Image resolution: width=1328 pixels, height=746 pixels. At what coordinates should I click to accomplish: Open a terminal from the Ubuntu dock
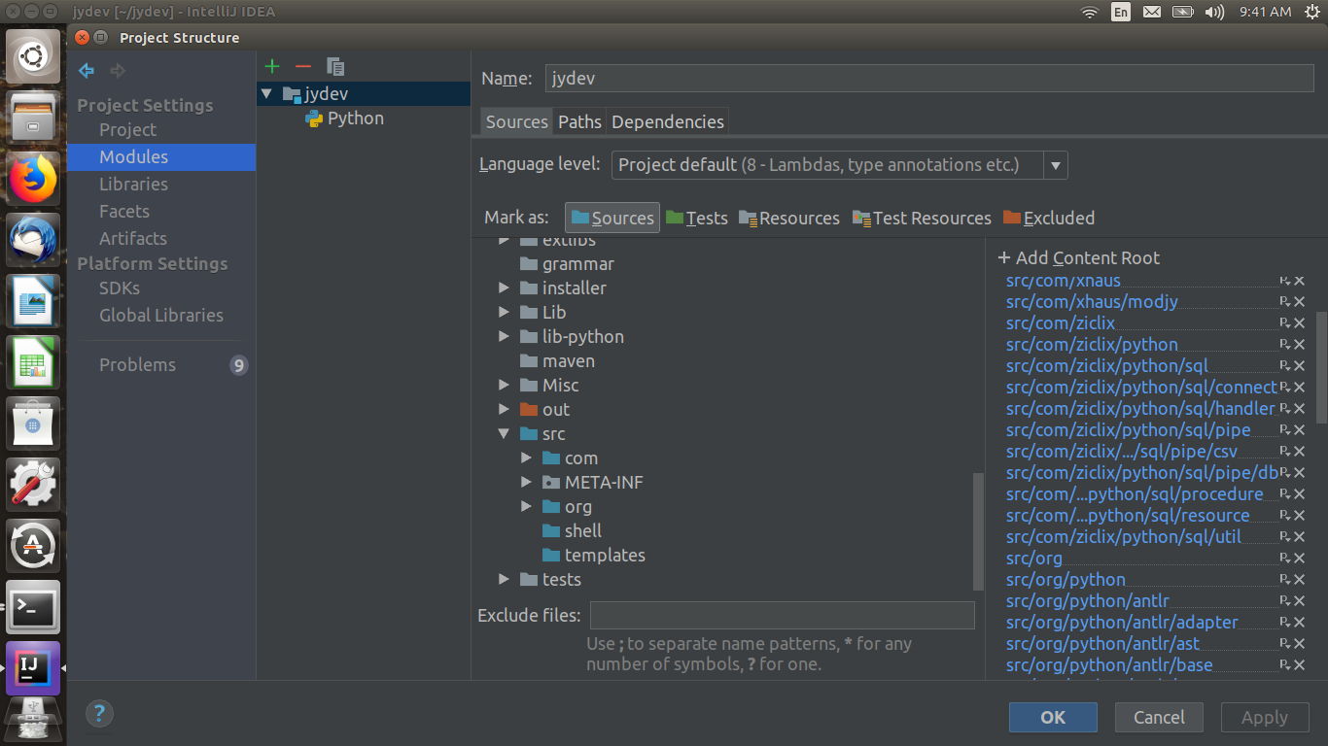click(32, 606)
